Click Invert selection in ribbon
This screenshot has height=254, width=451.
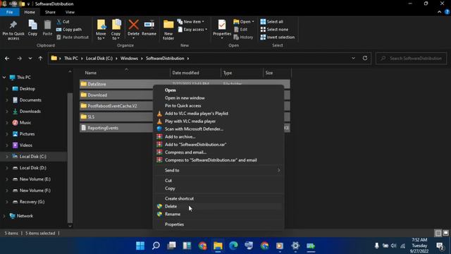[277, 37]
